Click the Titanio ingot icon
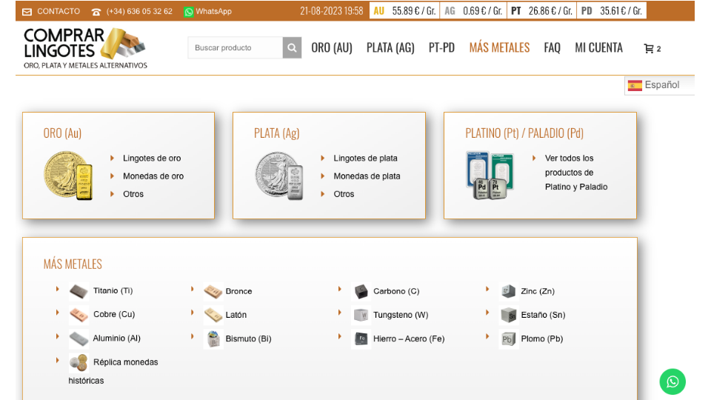This screenshot has width=711, height=400. coord(79,291)
